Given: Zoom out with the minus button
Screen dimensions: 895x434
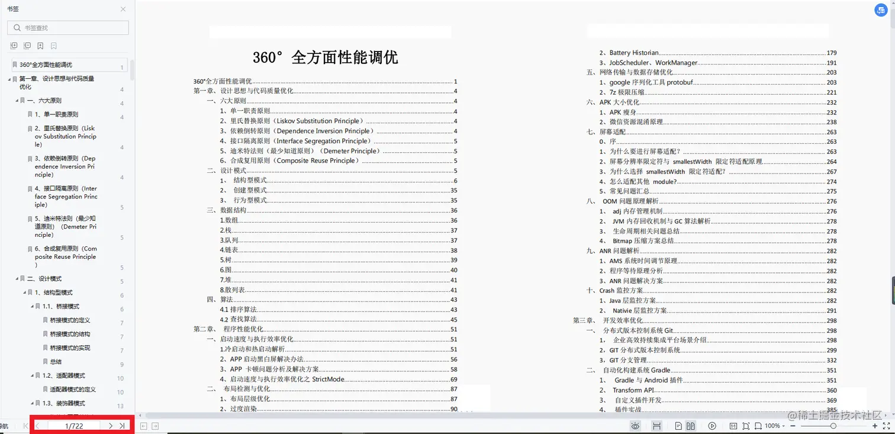Looking at the screenshot, I should tap(792, 426).
